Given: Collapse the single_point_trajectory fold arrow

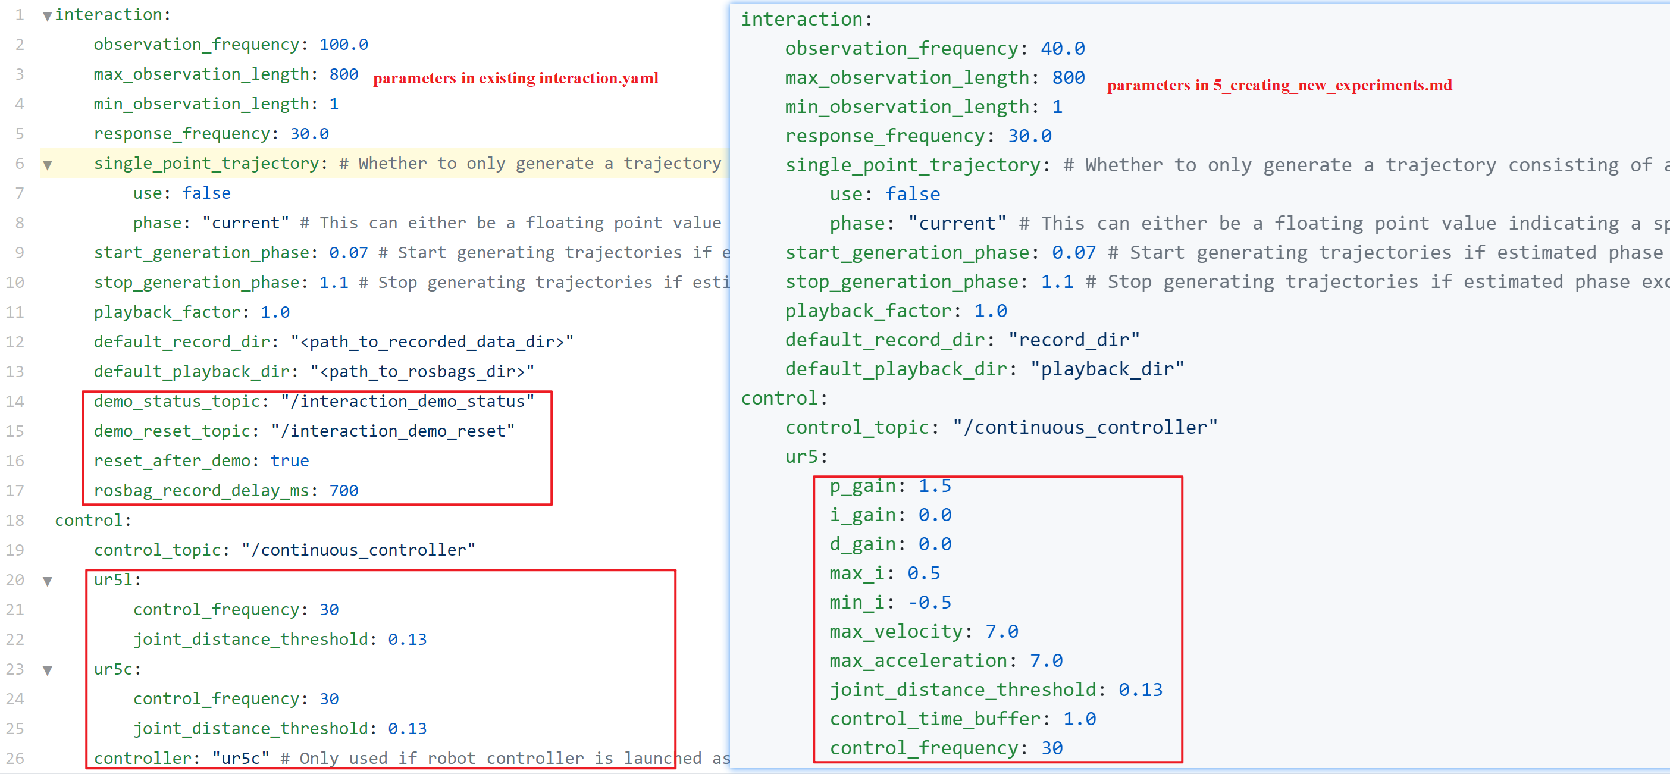Looking at the screenshot, I should click(x=48, y=165).
